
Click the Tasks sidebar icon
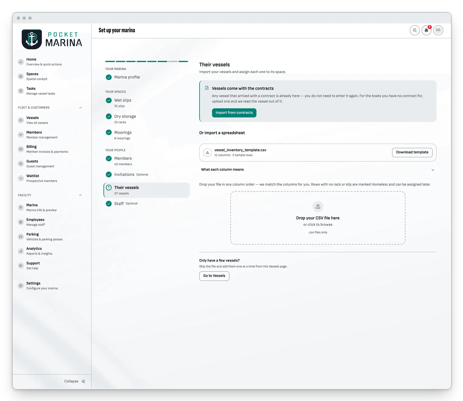tap(21, 91)
